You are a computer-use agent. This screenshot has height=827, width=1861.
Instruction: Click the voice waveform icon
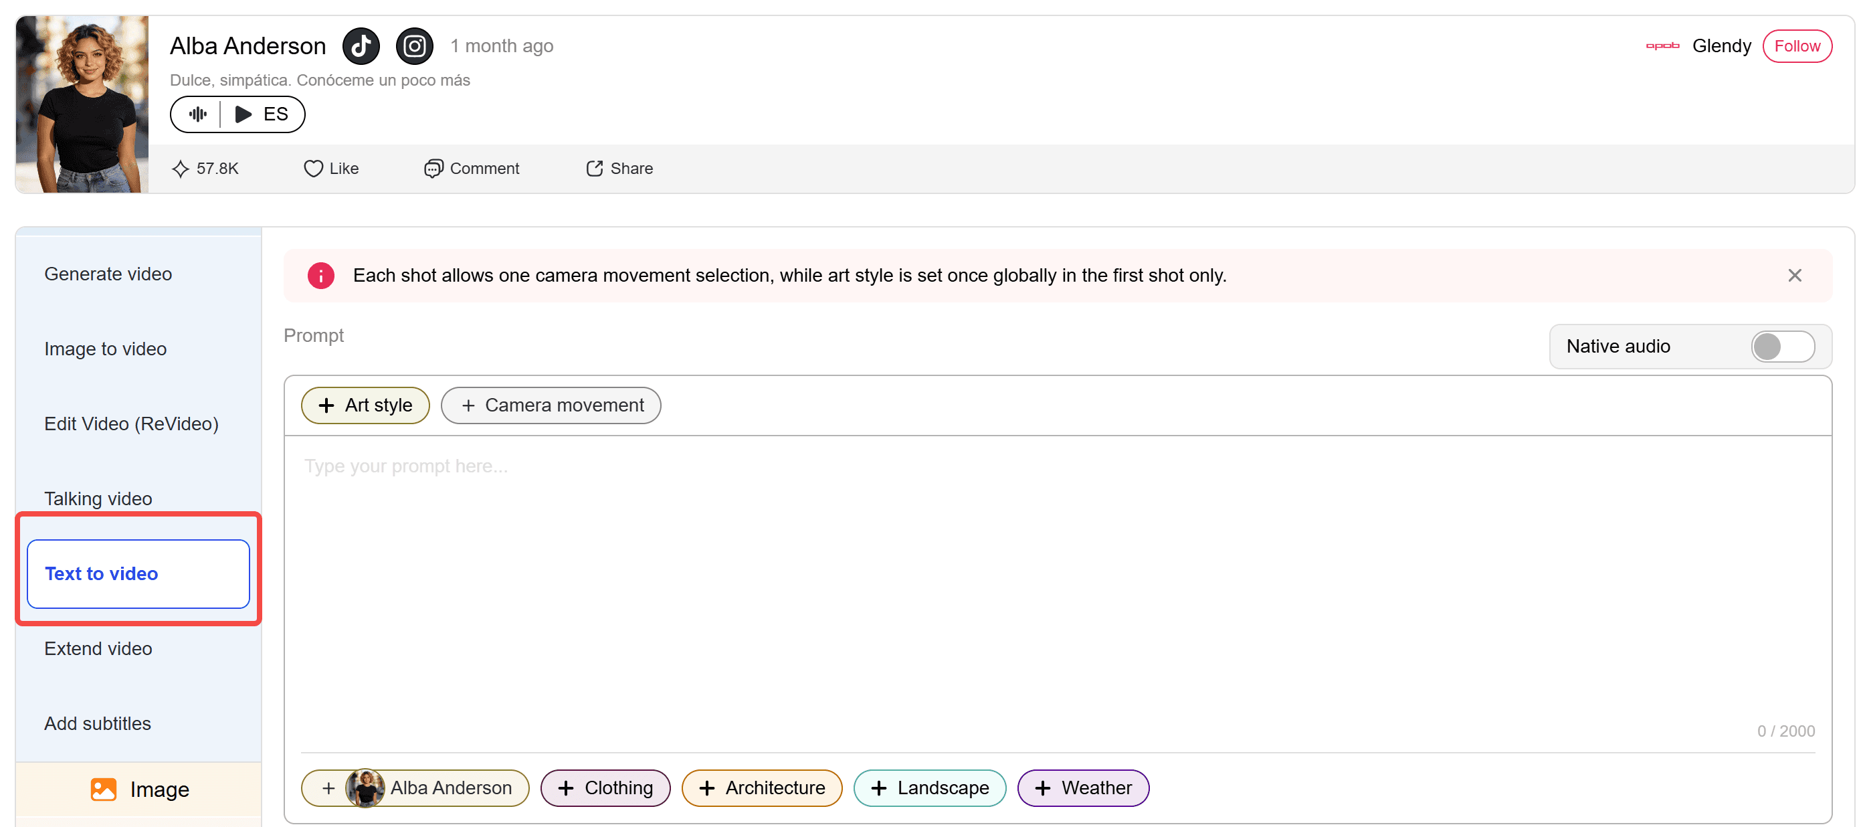point(197,114)
